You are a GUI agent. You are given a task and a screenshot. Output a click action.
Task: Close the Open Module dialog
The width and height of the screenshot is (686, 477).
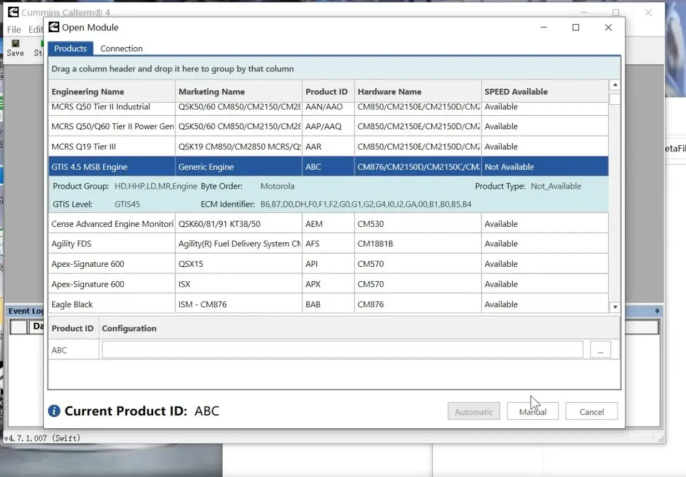tap(608, 27)
